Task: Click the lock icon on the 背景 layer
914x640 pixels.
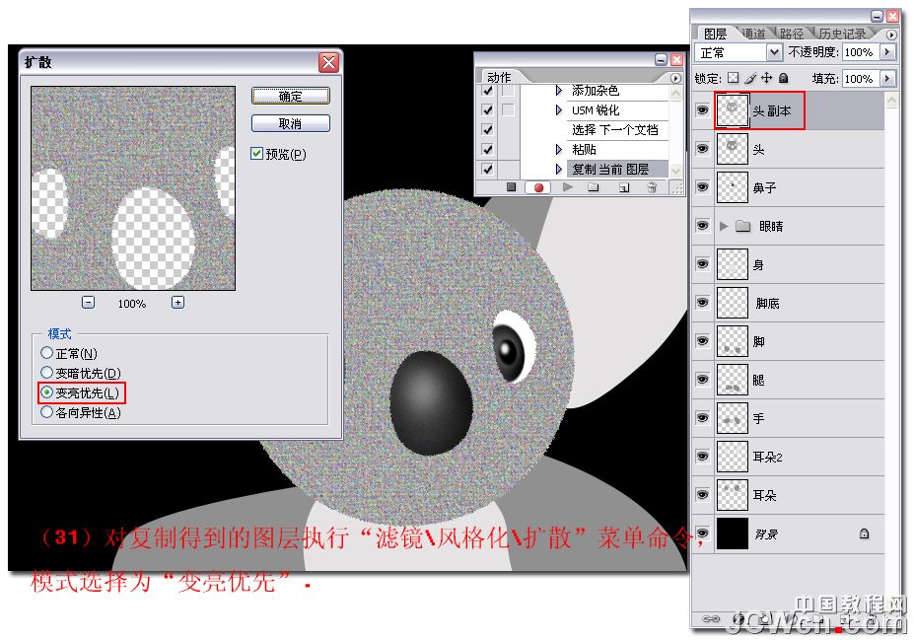Action: 864,533
